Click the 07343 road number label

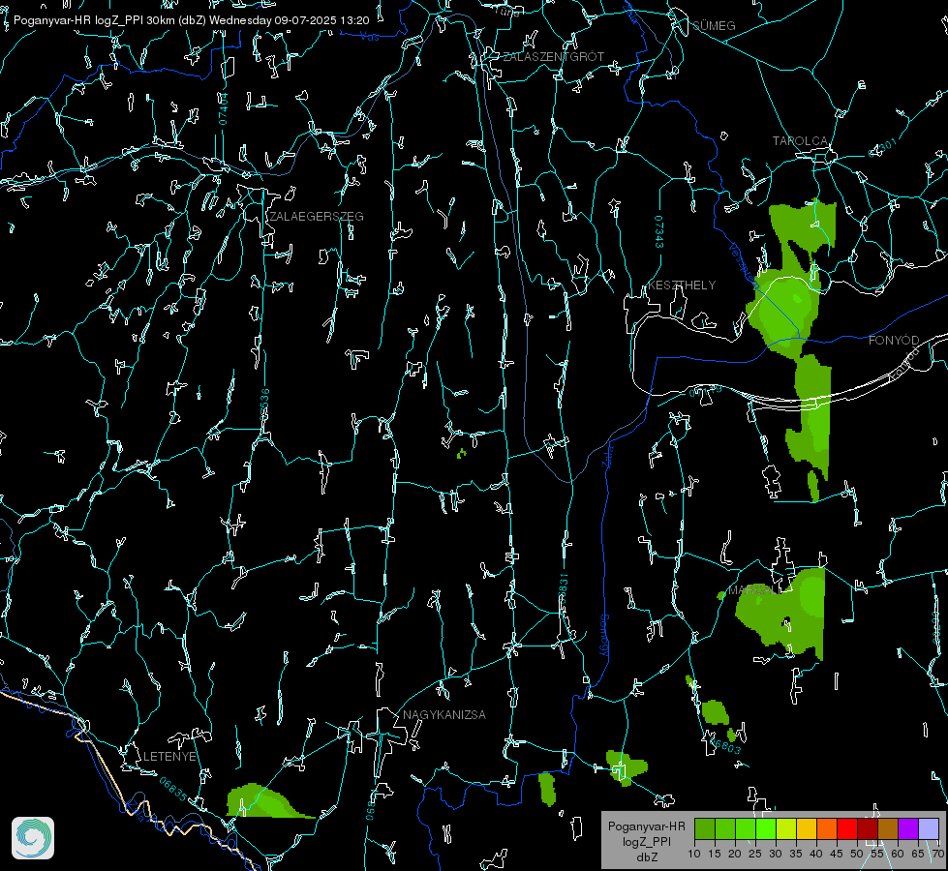click(659, 231)
